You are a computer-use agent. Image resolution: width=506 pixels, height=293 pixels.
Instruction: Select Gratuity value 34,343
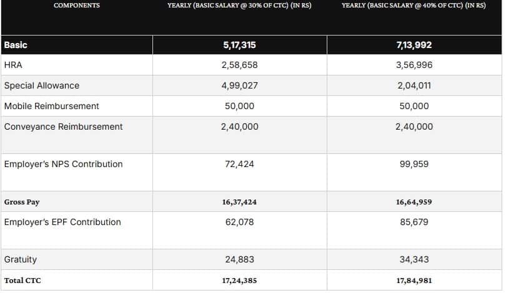(x=414, y=259)
